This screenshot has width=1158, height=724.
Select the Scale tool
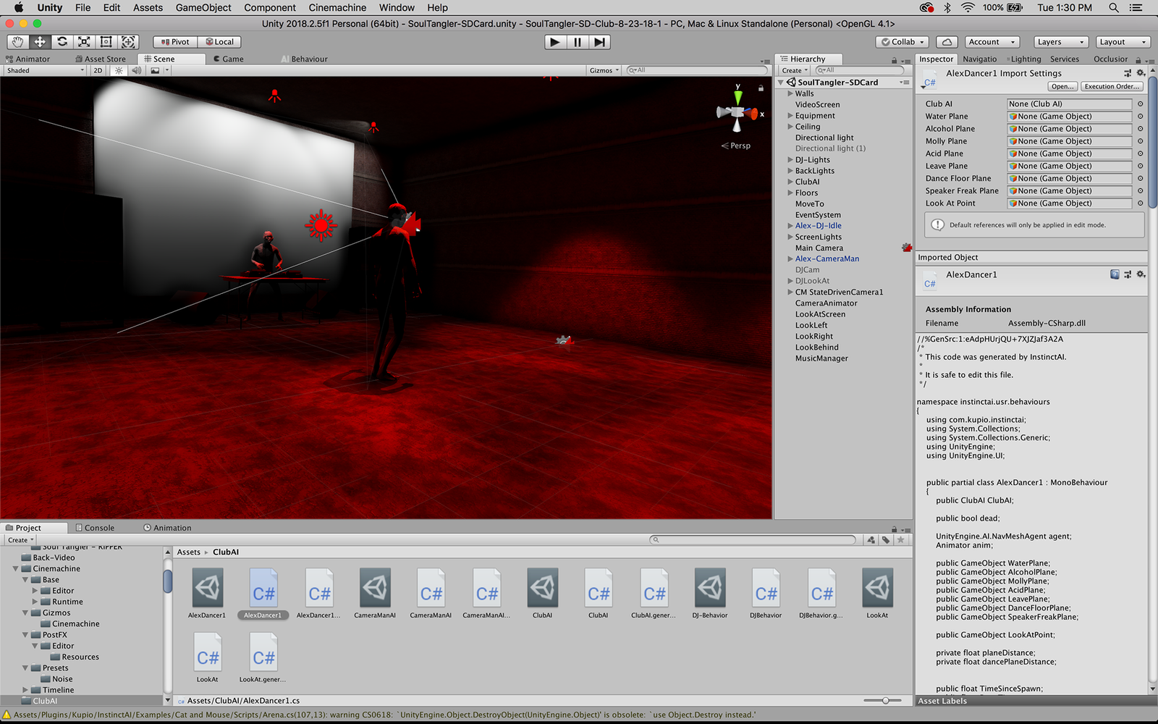pyautogui.click(x=84, y=42)
